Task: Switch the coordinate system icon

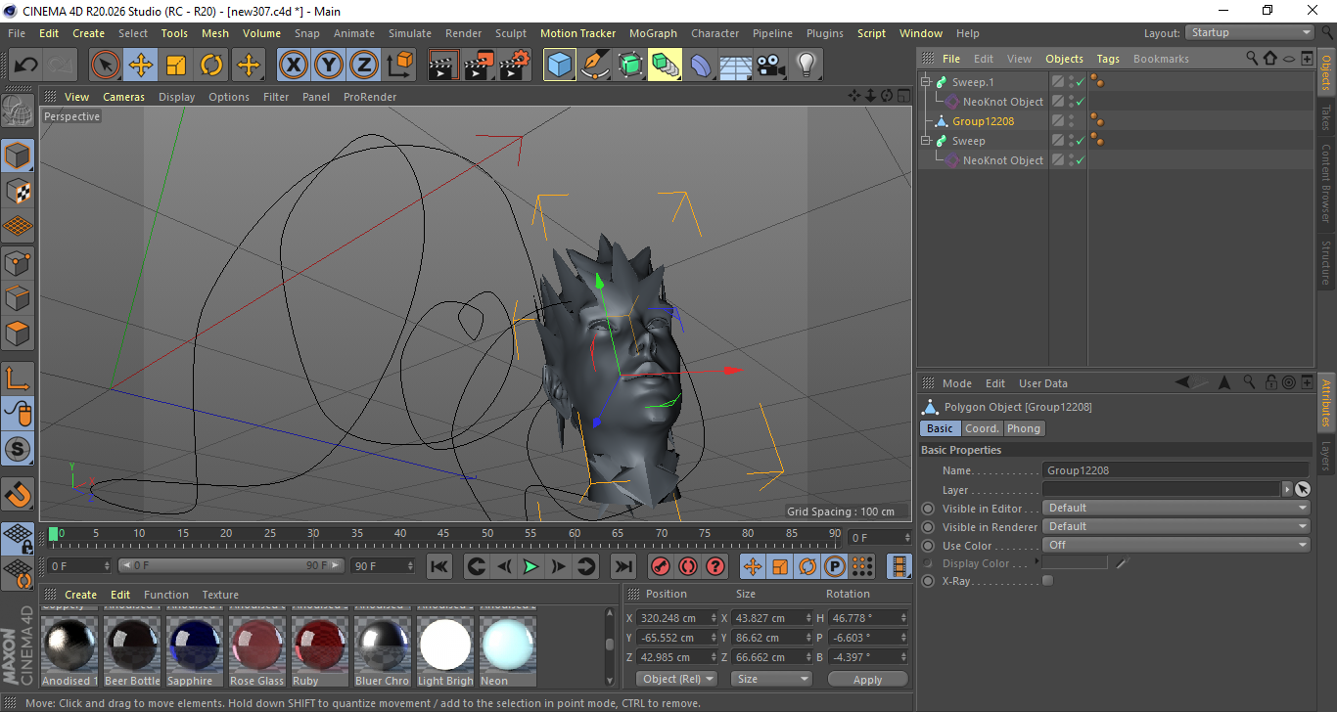Action: pyautogui.click(x=399, y=66)
